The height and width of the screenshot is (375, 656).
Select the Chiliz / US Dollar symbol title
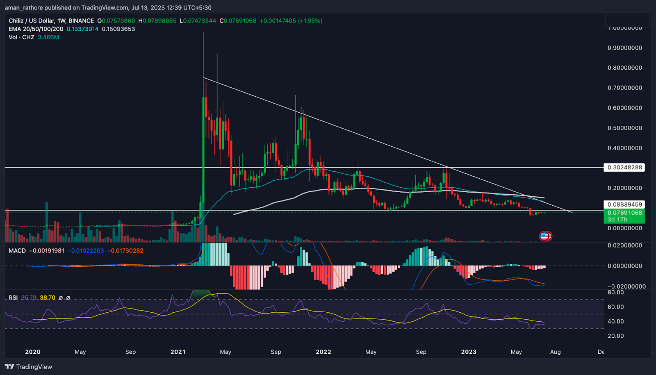tap(51, 20)
